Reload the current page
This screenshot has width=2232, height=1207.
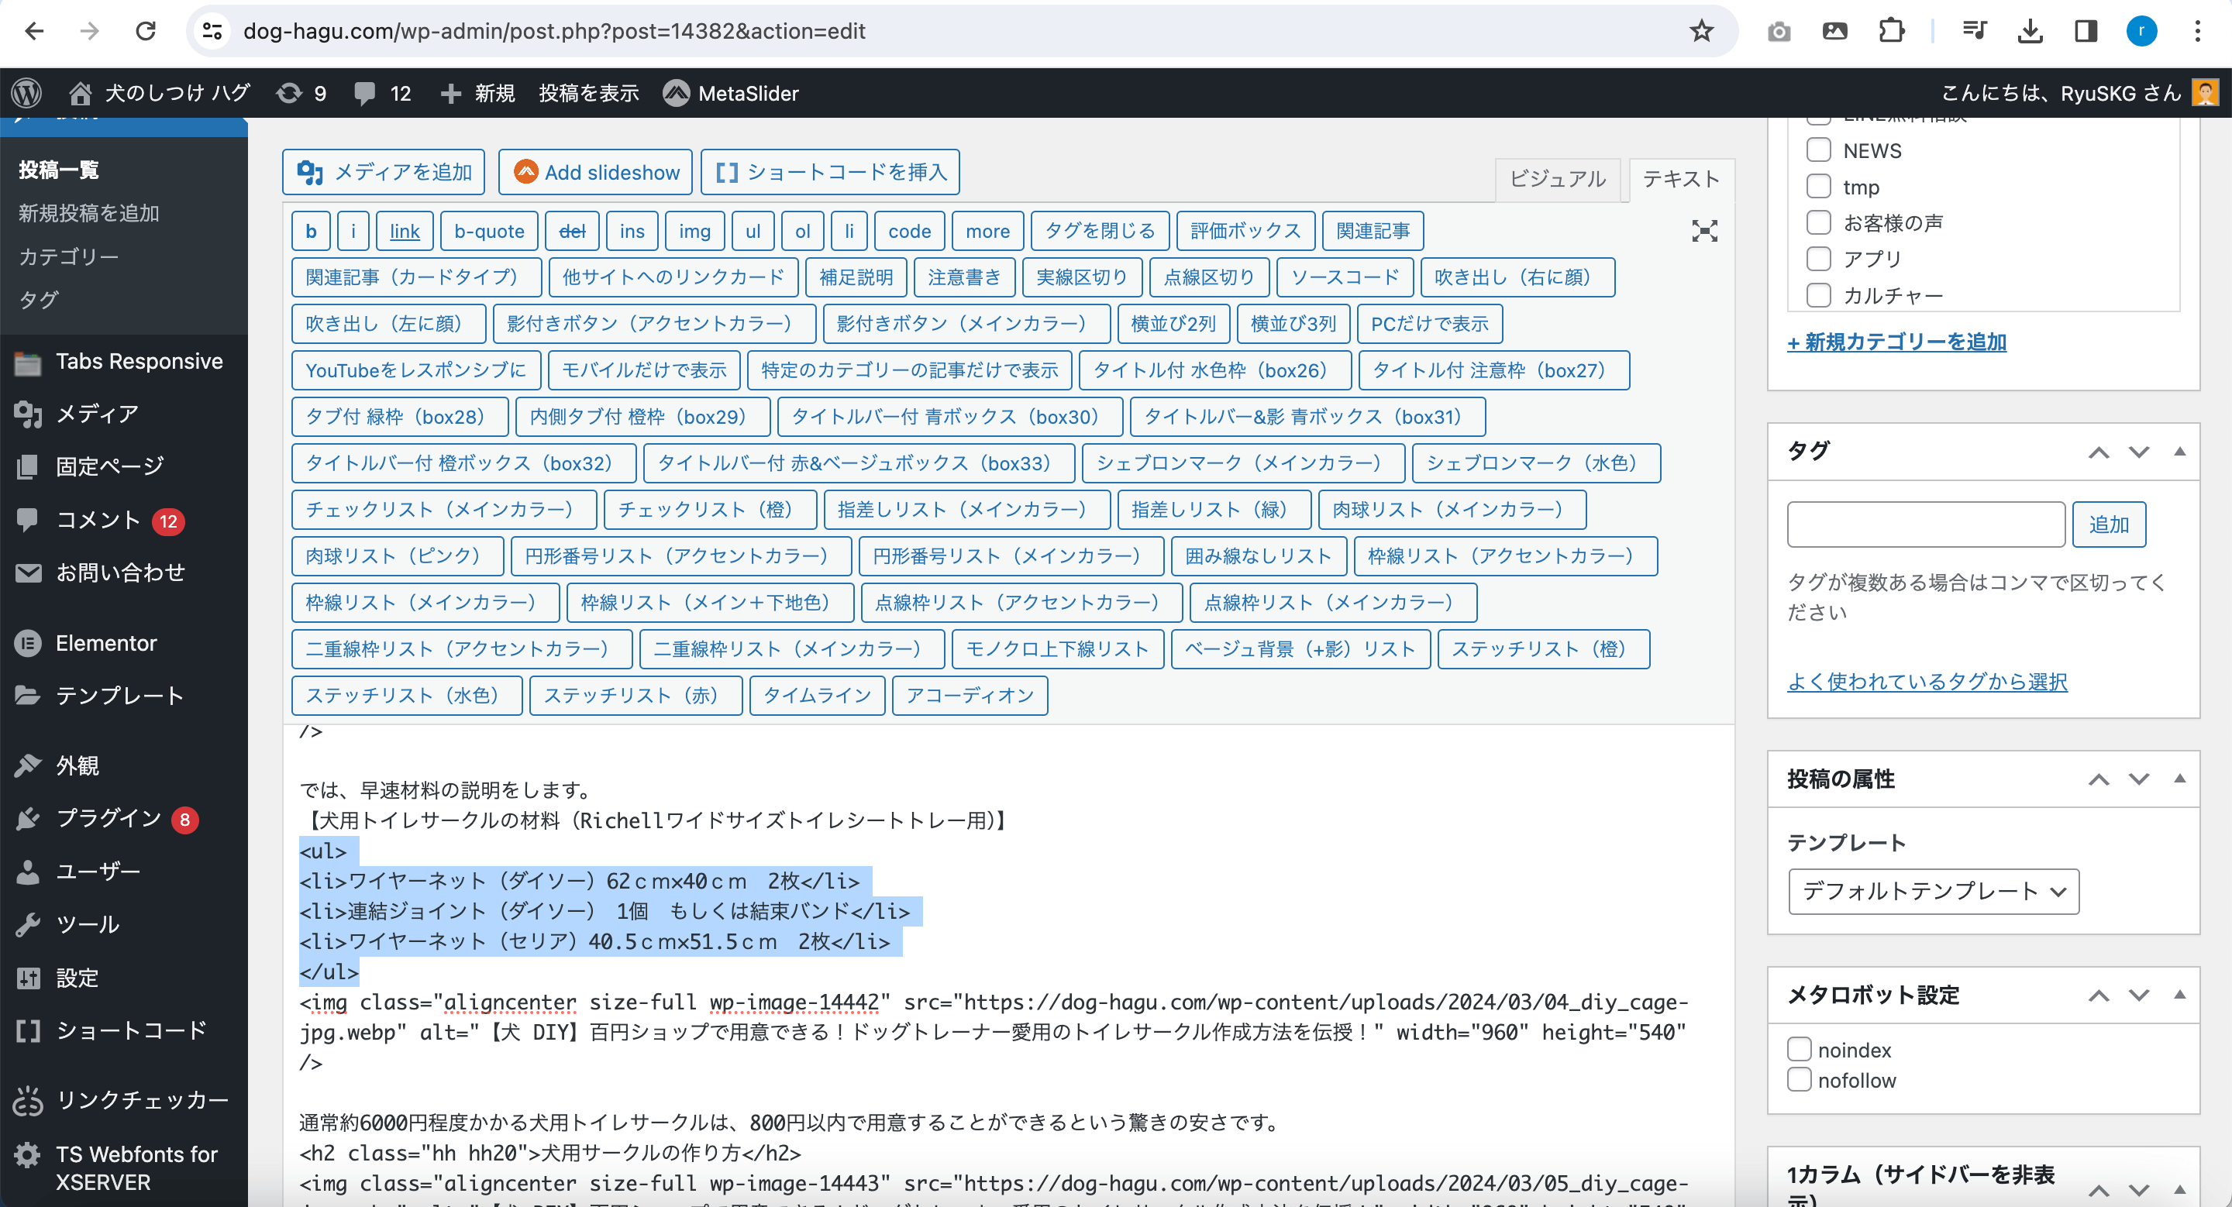point(146,31)
